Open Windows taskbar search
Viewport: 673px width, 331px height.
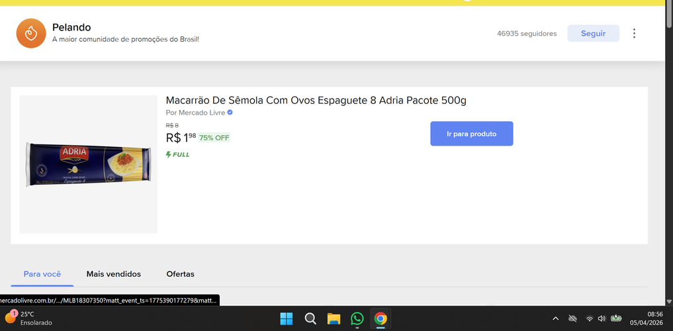310,318
